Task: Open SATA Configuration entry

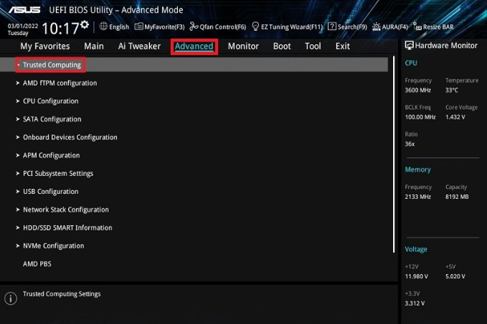Action: (52, 119)
